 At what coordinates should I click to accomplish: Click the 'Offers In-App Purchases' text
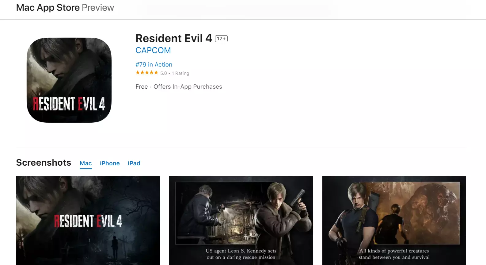(188, 87)
